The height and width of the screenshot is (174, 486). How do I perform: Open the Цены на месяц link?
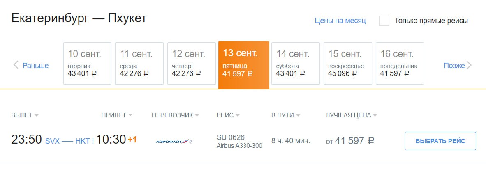[x=340, y=21]
